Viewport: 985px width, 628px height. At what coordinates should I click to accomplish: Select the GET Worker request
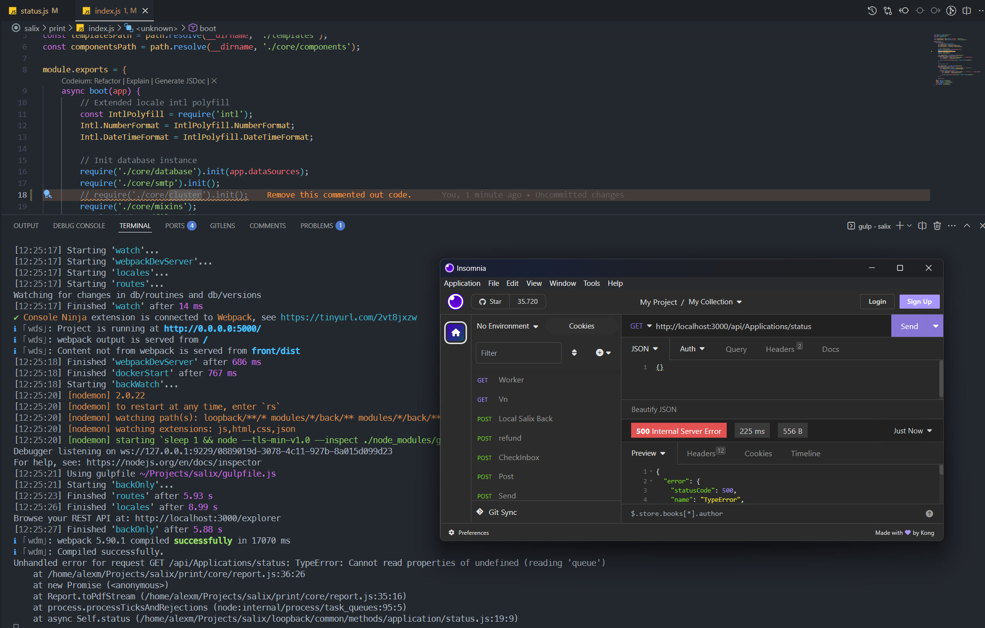[x=547, y=380]
